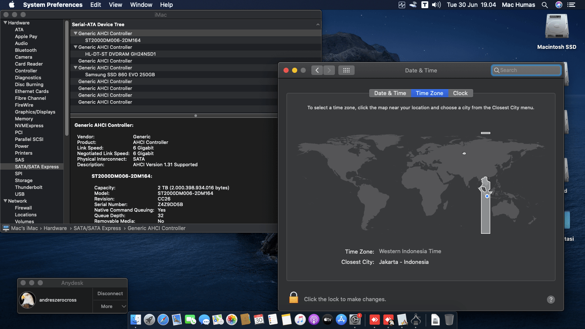
Task: Open the Edit menu
Action: coord(96,5)
